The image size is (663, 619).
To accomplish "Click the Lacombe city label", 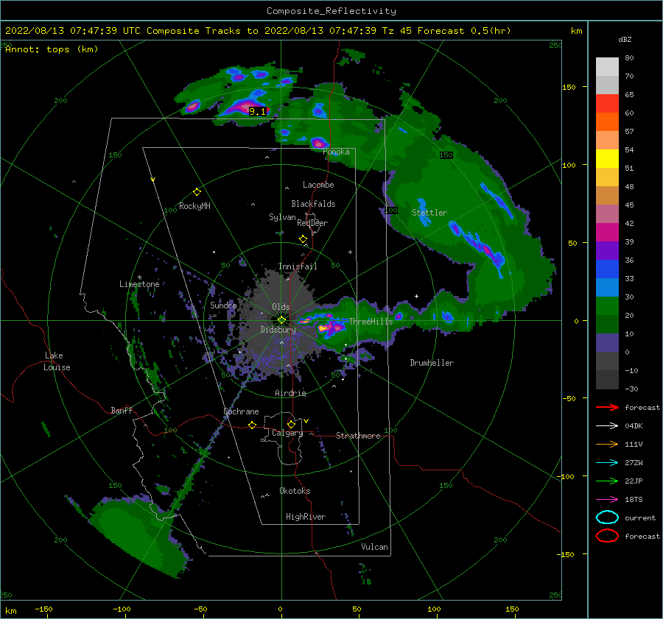I will point(318,185).
